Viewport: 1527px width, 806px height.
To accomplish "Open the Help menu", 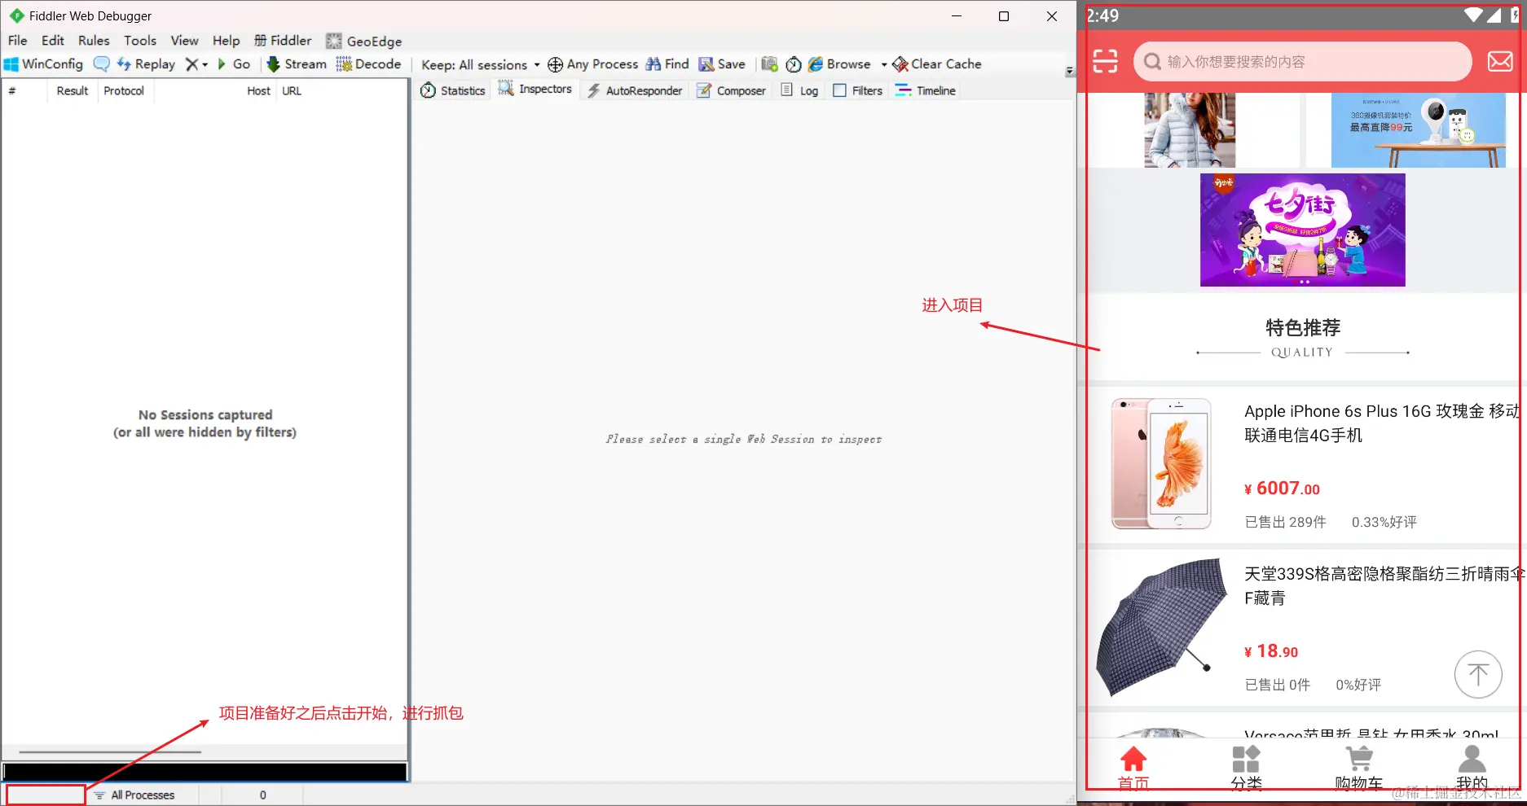I will tap(227, 41).
